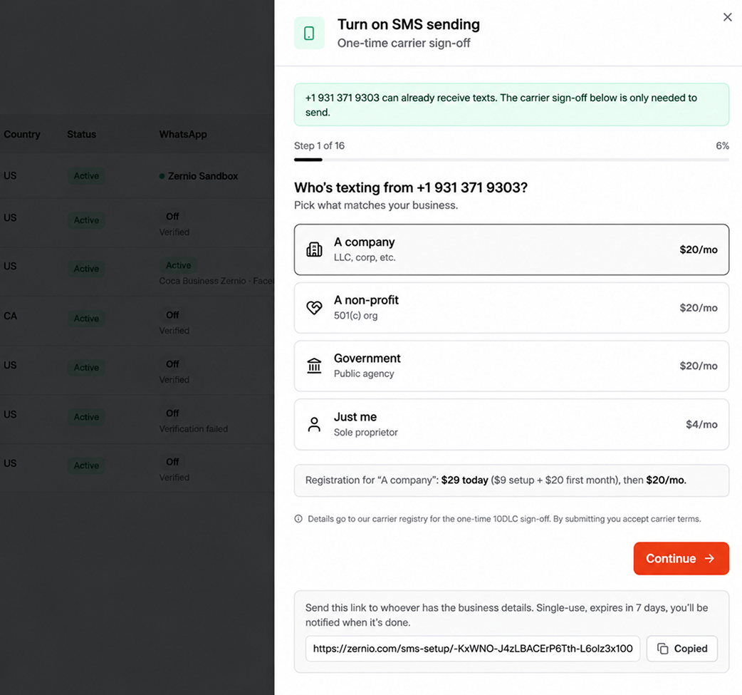
Task: Click the info icon before carrier registry note
Action: point(298,519)
